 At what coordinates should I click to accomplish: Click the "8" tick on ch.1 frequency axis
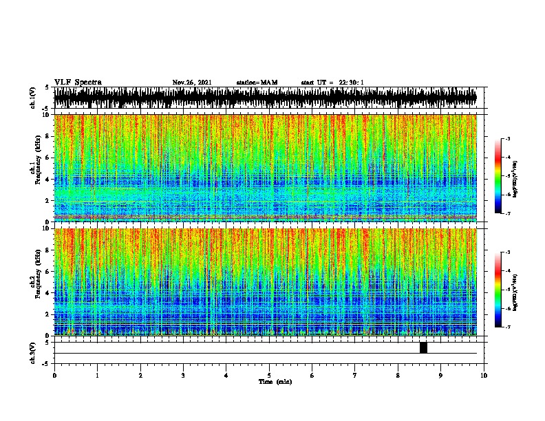click(x=48, y=136)
